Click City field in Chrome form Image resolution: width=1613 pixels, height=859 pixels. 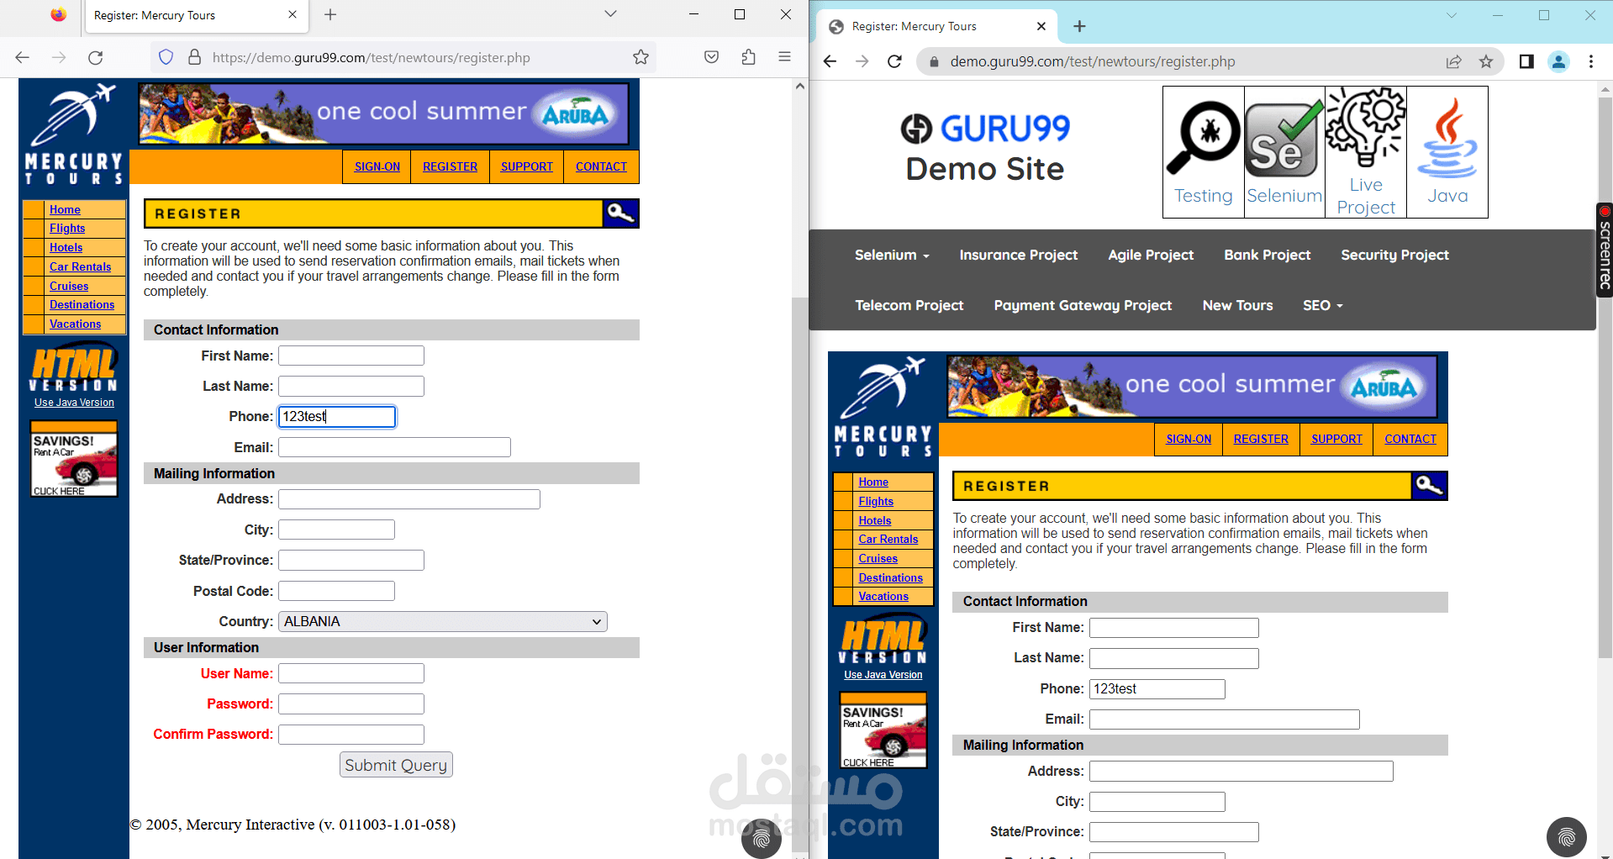[1157, 802]
